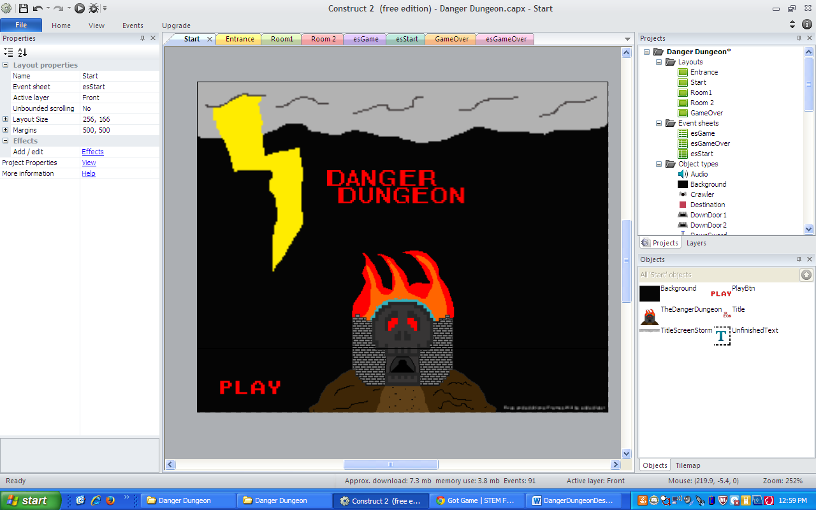Switch to the Room1 layout tab
The width and height of the screenshot is (816, 510).
coord(282,39)
